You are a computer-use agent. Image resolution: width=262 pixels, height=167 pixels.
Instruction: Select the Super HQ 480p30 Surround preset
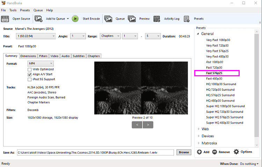(x=225, y=123)
